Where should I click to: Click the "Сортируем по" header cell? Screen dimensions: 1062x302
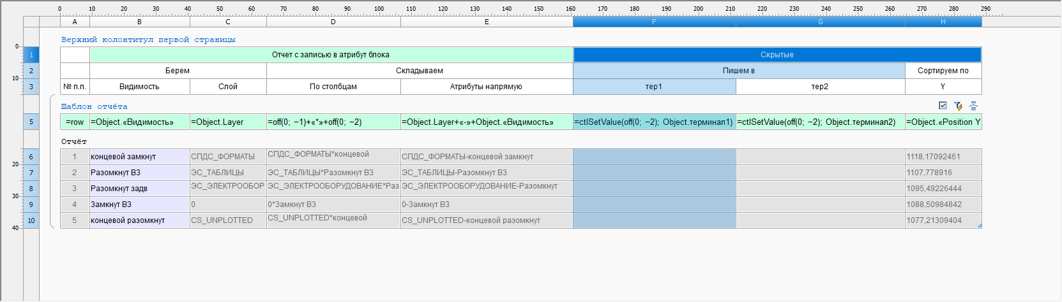(x=943, y=71)
